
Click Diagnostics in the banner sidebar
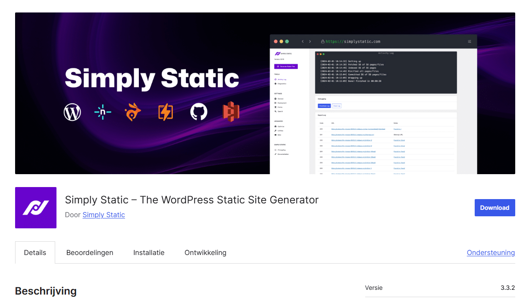[280, 83]
